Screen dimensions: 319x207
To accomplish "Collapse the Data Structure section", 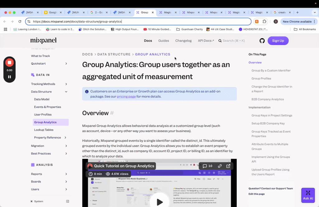I will pos(66,92).
